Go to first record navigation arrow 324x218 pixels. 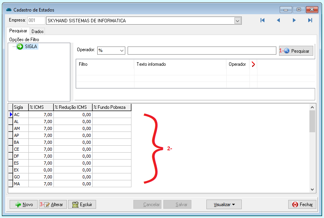point(263,20)
